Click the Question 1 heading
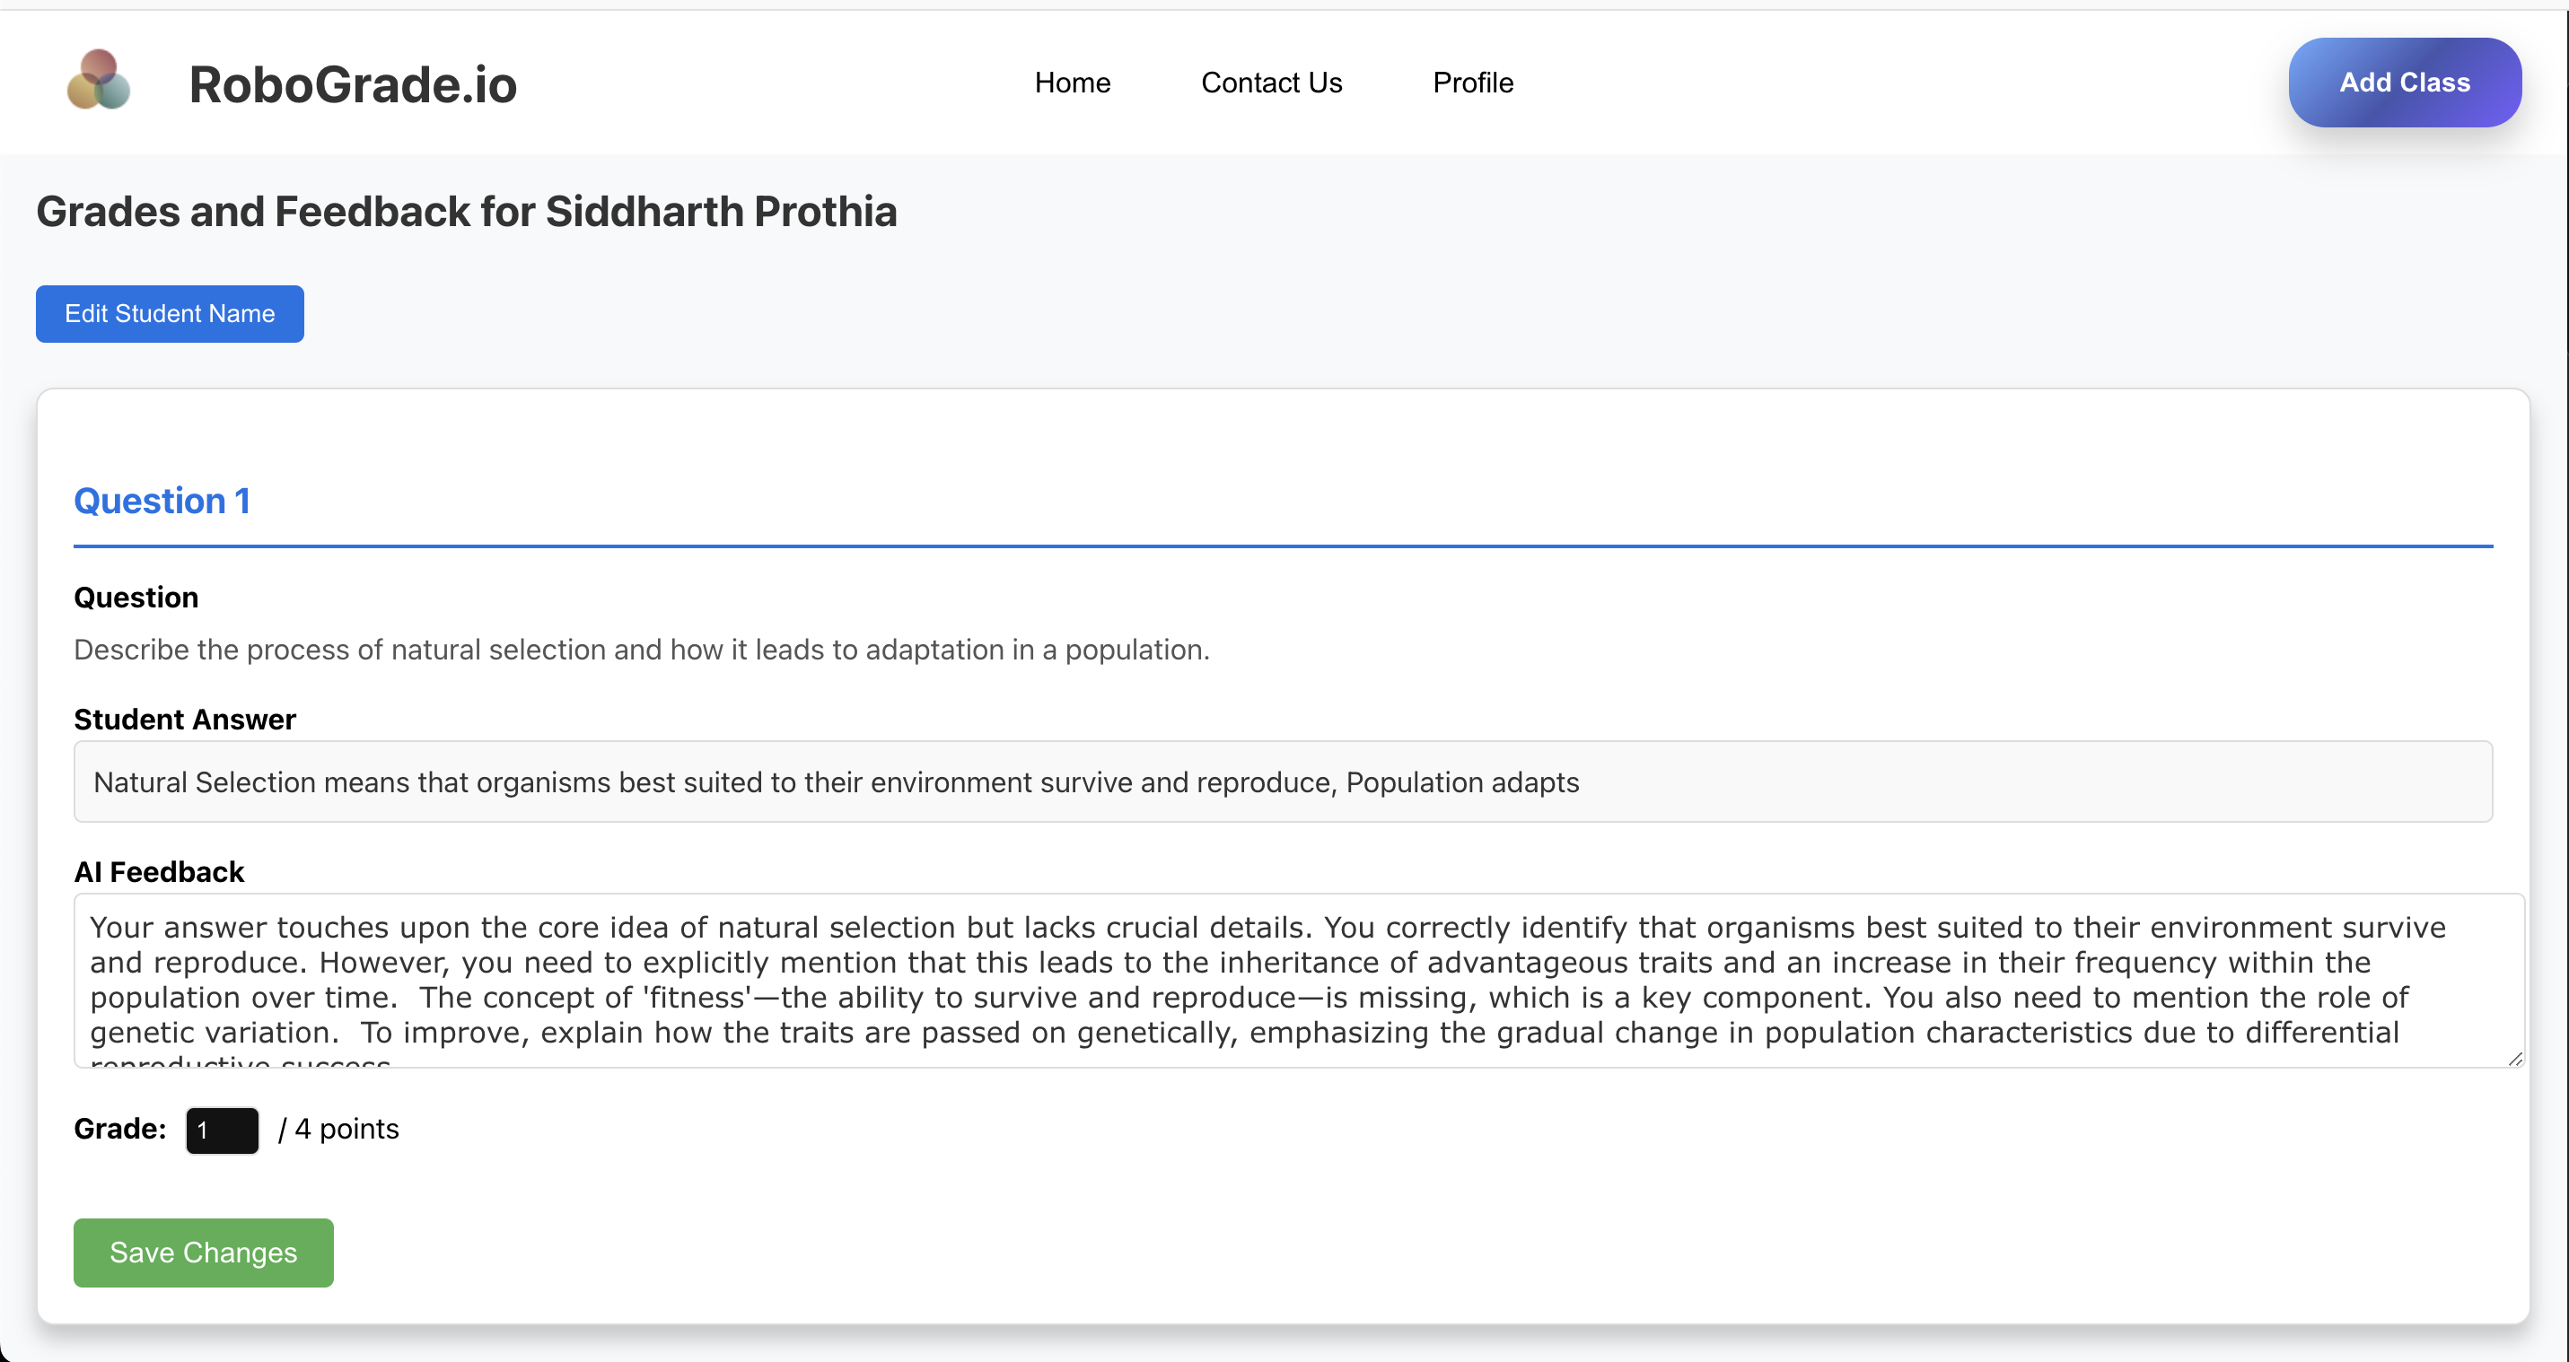 pyautogui.click(x=162, y=501)
